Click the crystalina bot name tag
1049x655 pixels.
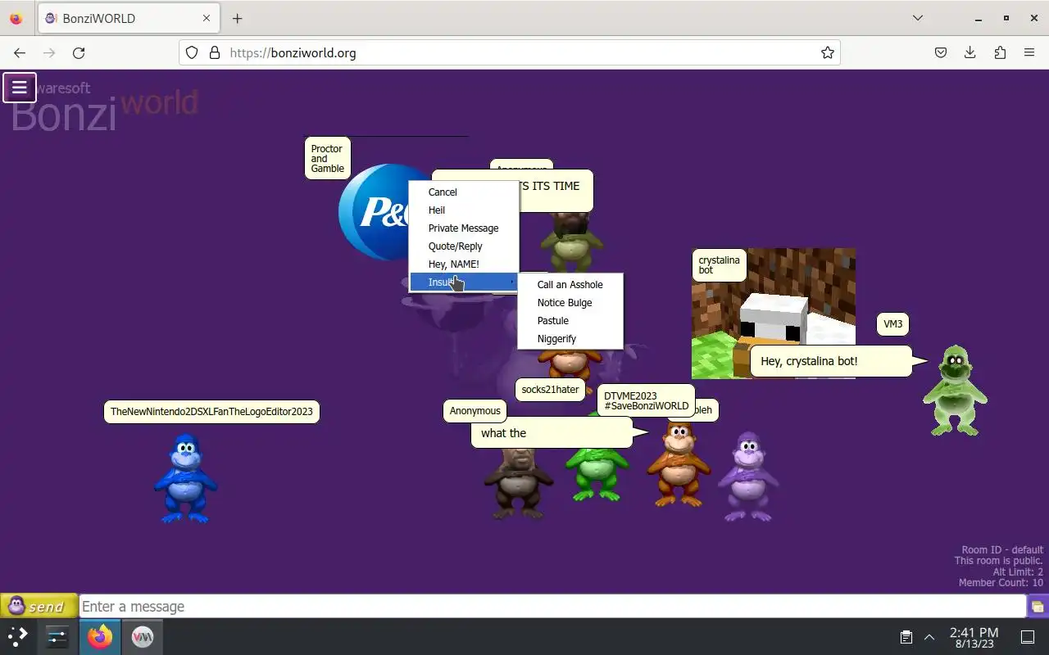tap(720, 265)
